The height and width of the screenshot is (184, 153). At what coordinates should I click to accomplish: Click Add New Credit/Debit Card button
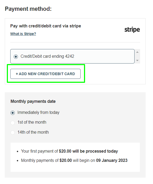(x=45, y=74)
